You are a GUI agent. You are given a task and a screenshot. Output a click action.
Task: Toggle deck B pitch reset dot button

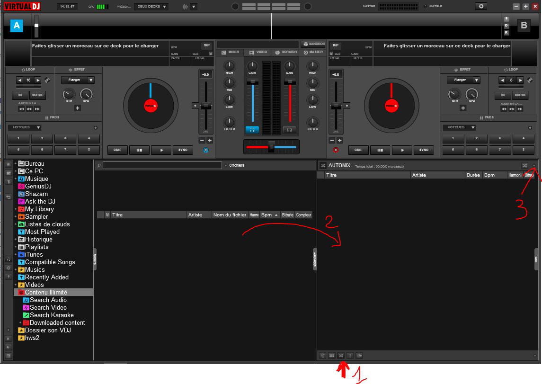[347, 106]
